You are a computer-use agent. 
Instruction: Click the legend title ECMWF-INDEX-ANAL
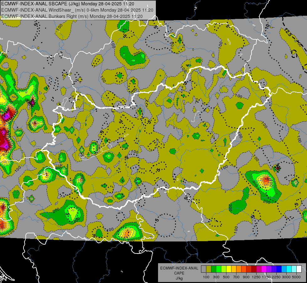point(179,268)
